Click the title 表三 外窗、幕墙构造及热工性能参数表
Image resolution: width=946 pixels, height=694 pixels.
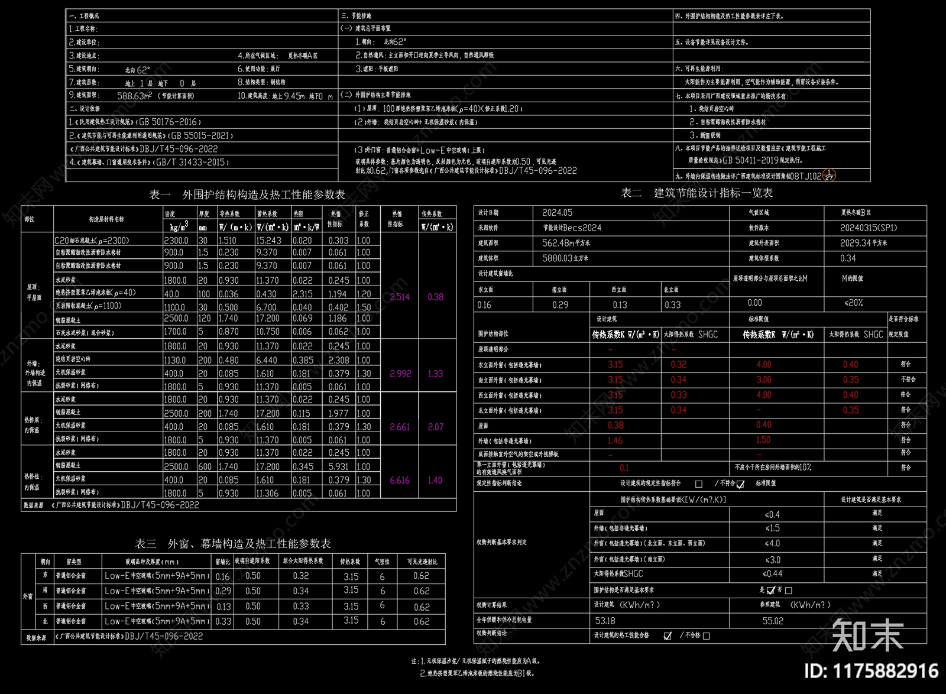coord(233,543)
